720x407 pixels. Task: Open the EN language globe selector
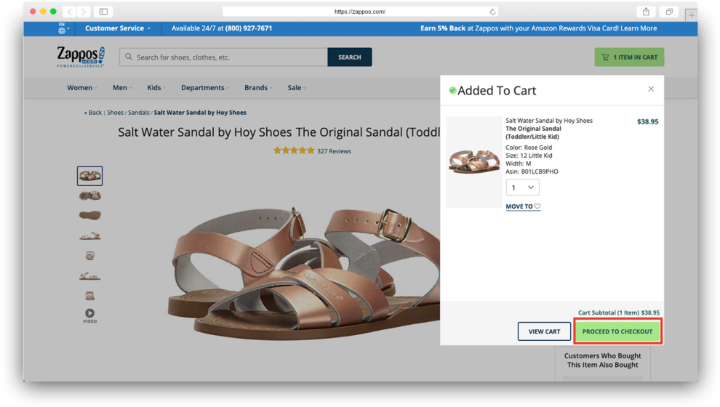point(63,28)
